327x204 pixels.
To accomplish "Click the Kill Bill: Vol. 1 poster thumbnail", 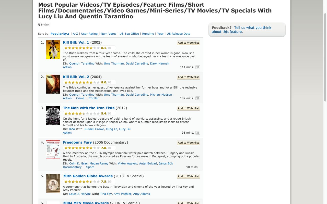I will tap(53, 50).
